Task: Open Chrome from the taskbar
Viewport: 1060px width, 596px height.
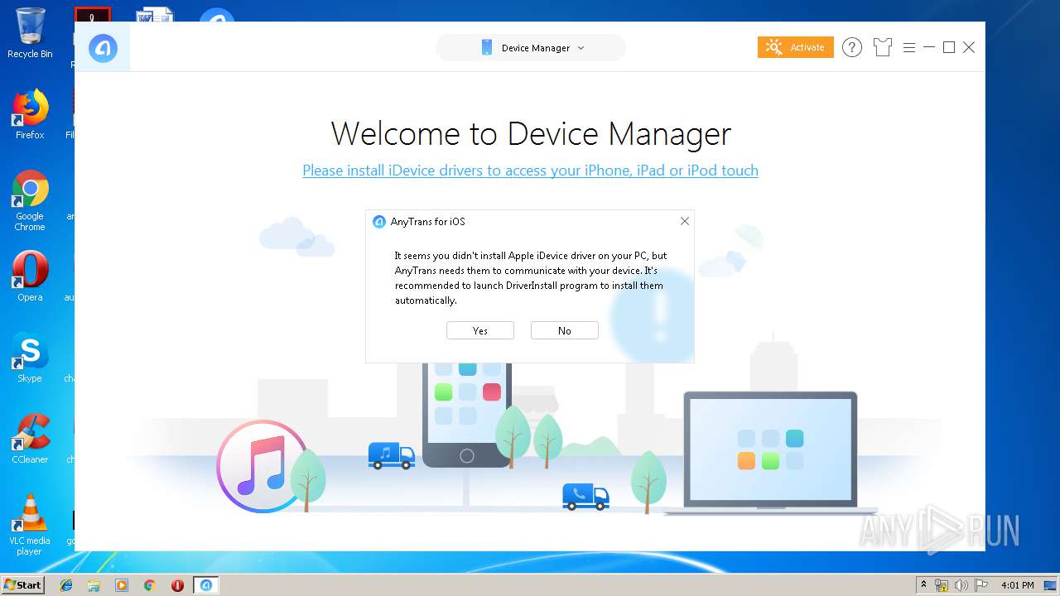Action: [150, 585]
